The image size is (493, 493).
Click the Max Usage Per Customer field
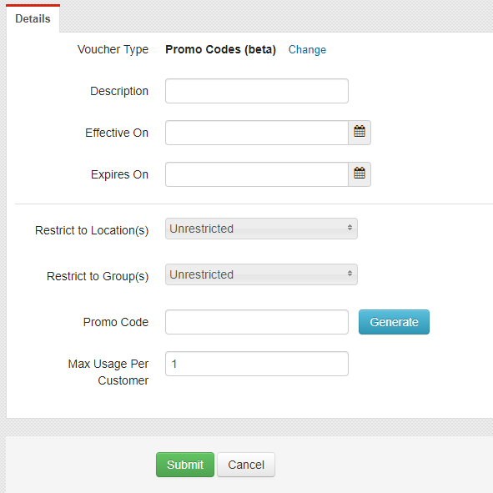(257, 364)
